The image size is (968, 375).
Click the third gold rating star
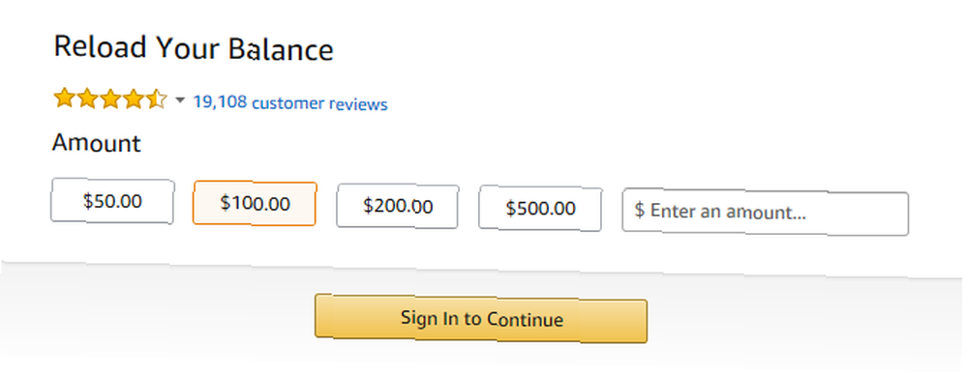click(110, 99)
